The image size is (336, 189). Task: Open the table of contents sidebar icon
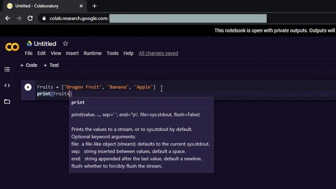tap(7, 69)
